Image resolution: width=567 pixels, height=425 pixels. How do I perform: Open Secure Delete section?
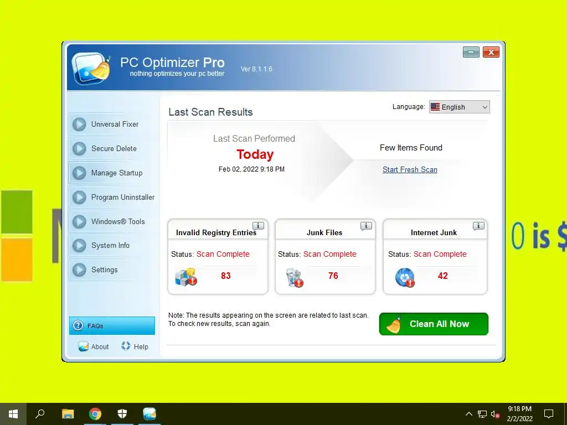pos(113,148)
